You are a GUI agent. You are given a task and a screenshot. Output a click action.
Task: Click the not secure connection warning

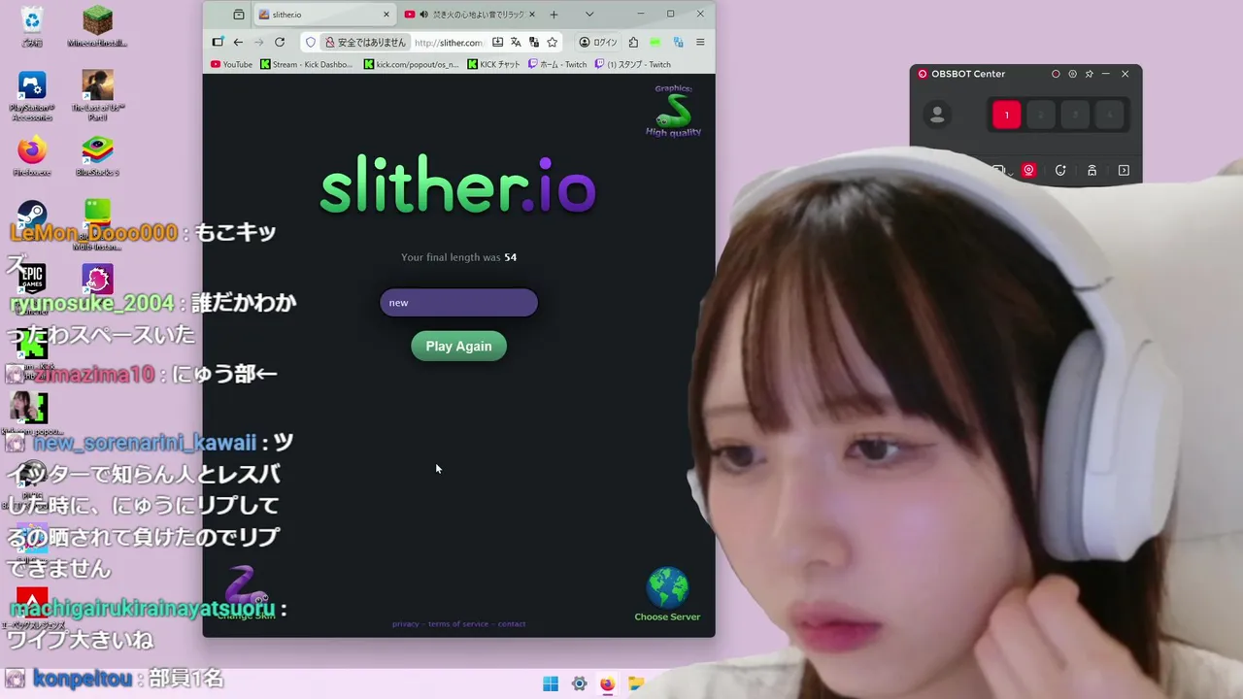point(365,42)
